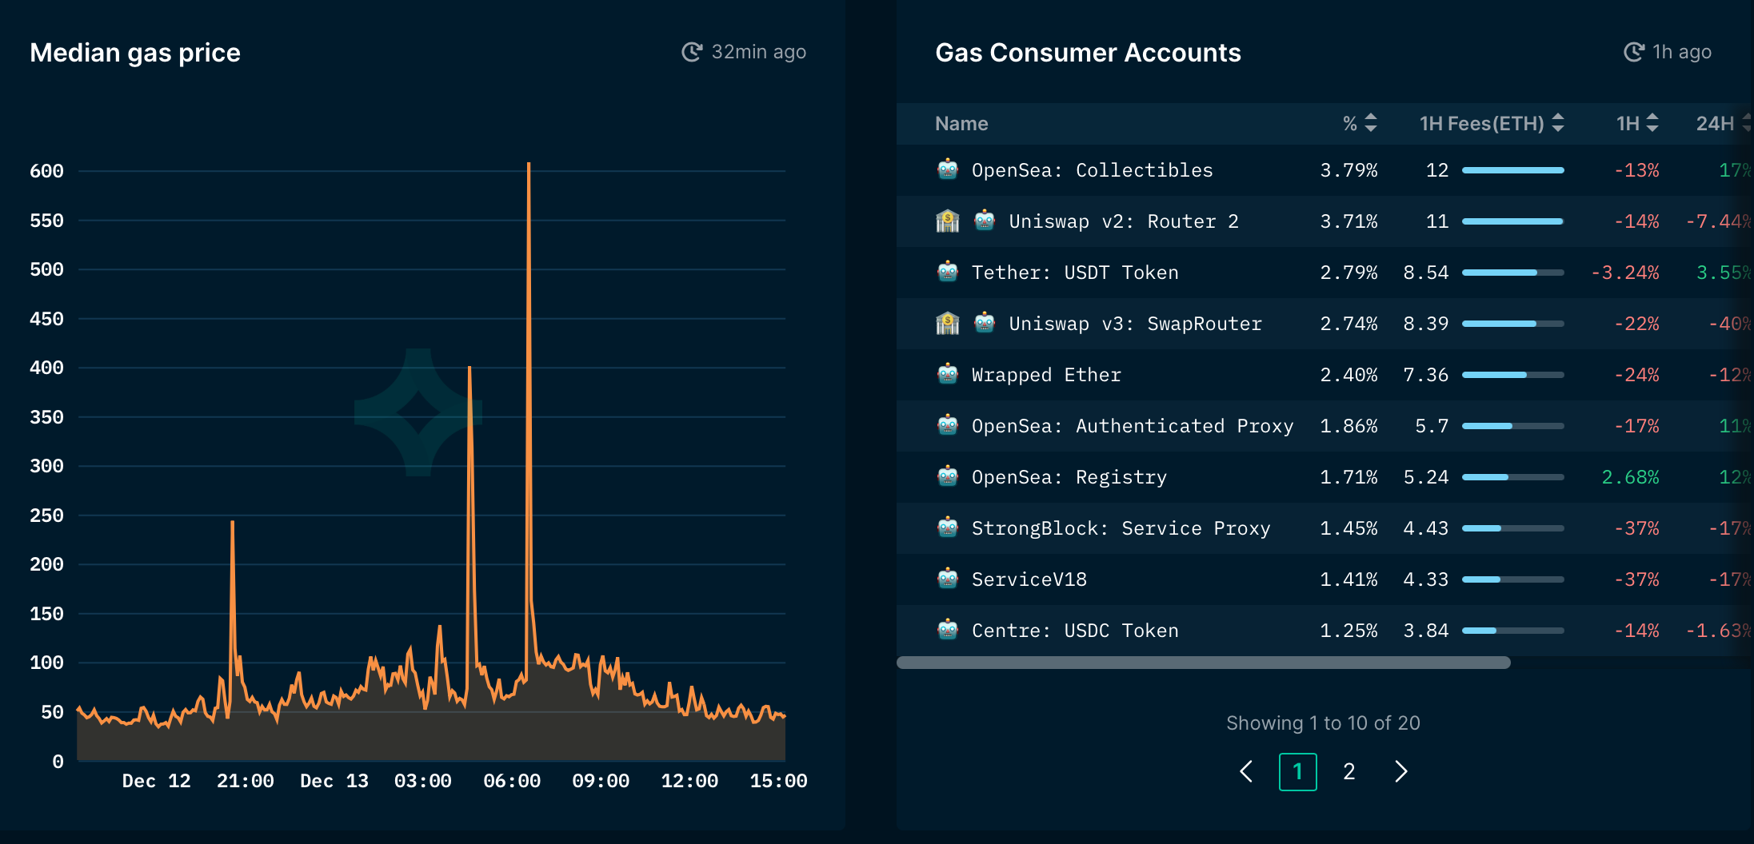Click robot icon next to OpenSea: Authenticated Proxy
This screenshot has width=1754, height=844.
948,425
